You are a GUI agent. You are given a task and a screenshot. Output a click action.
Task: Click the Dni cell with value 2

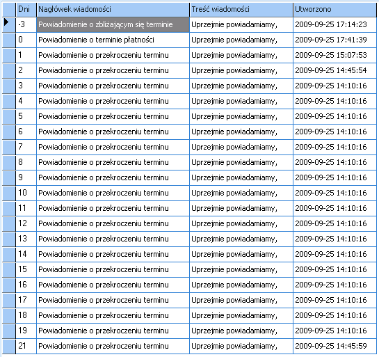[x=26, y=70]
